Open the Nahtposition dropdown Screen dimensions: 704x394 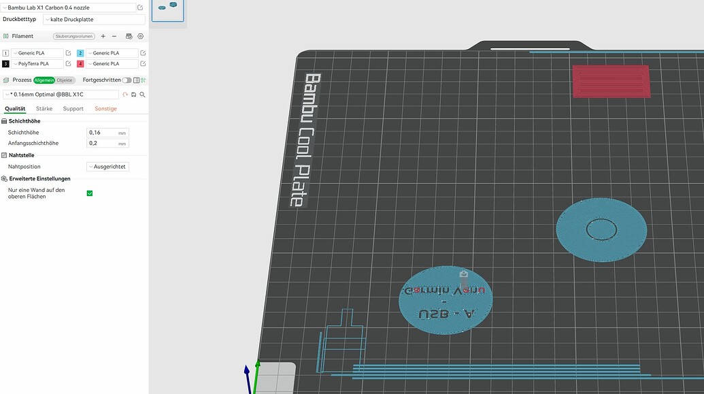pyautogui.click(x=107, y=167)
